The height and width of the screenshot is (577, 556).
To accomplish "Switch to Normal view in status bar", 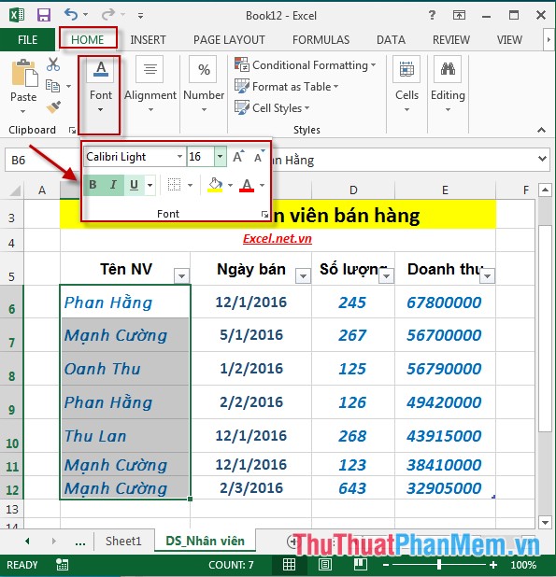I will (289, 565).
